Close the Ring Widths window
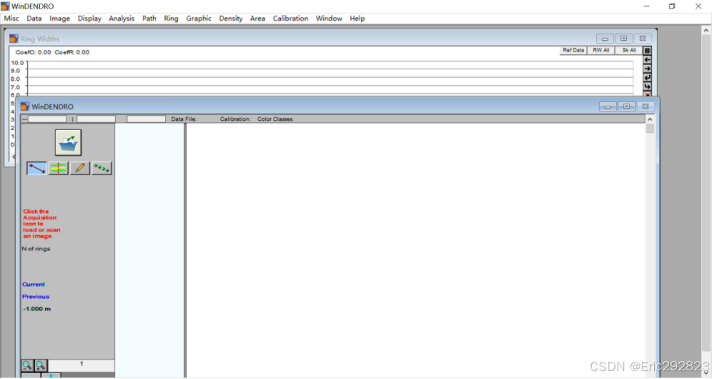 (x=643, y=39)
